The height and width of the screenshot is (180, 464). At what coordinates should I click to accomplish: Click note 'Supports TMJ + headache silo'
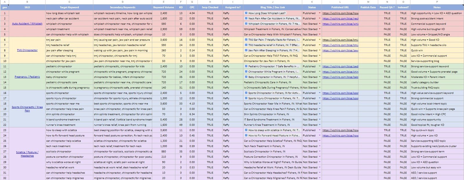click(437, 45)
